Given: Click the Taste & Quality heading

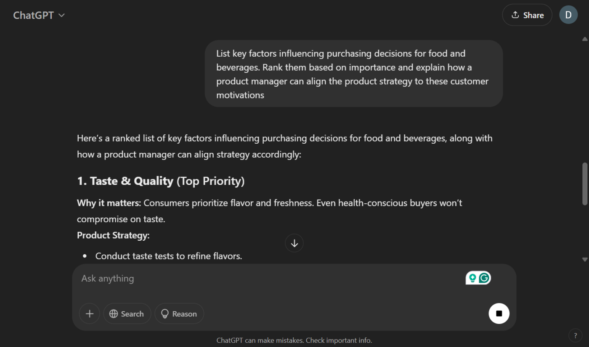Looking at the screenshot, I should click(x=161, y=181).
